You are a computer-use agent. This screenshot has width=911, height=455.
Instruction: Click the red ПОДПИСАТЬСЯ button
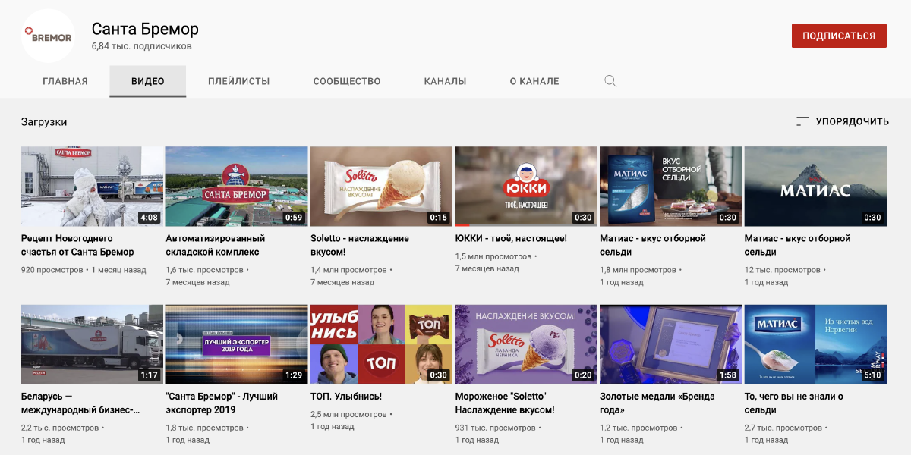click(839, 36)
